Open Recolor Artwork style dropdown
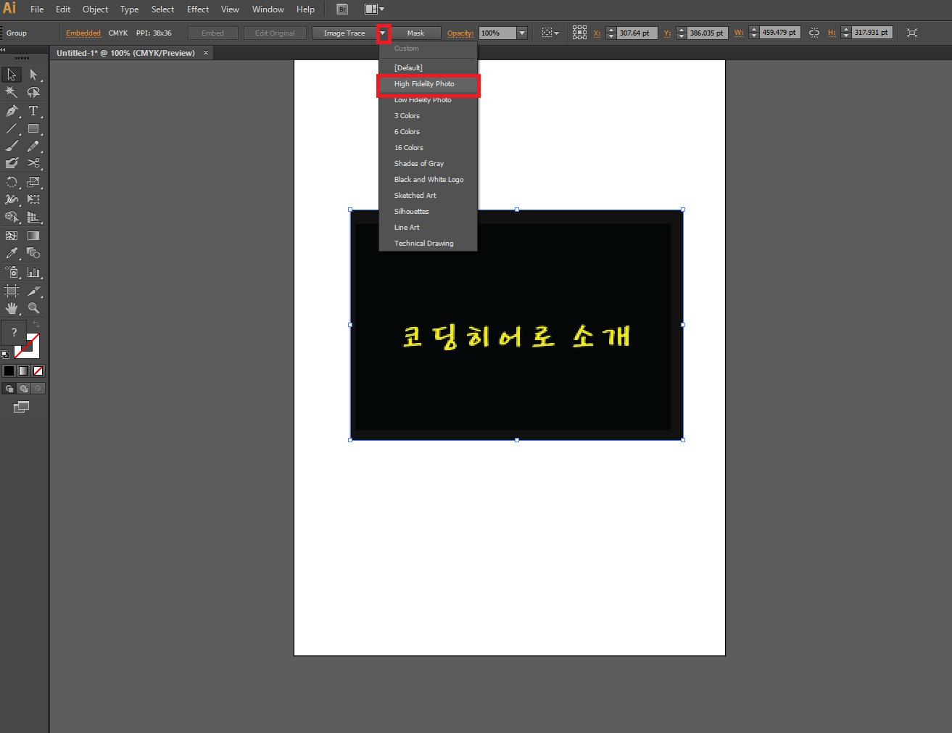The image size is (952, 733). point(551,33)
